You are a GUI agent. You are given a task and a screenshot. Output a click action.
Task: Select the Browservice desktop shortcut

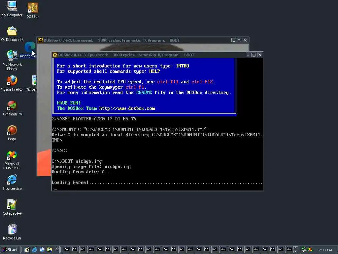tap(12, 183)
